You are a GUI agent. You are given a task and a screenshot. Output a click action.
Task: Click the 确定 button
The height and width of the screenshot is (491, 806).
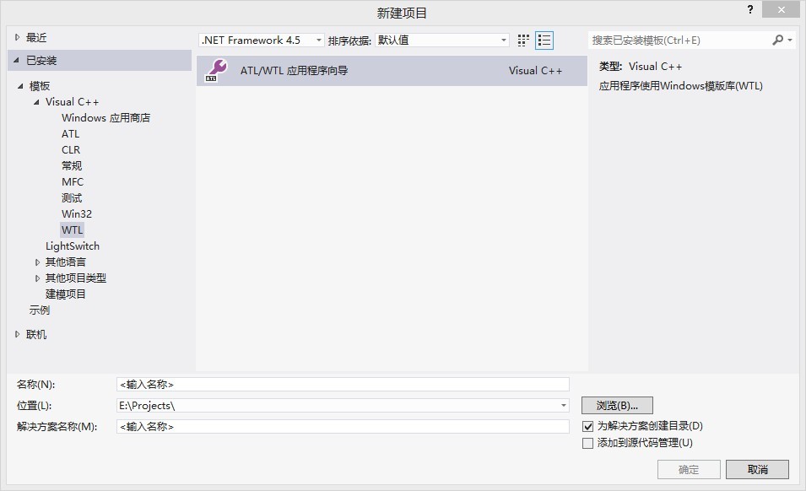pyautogui.click(x=689, y=469)
